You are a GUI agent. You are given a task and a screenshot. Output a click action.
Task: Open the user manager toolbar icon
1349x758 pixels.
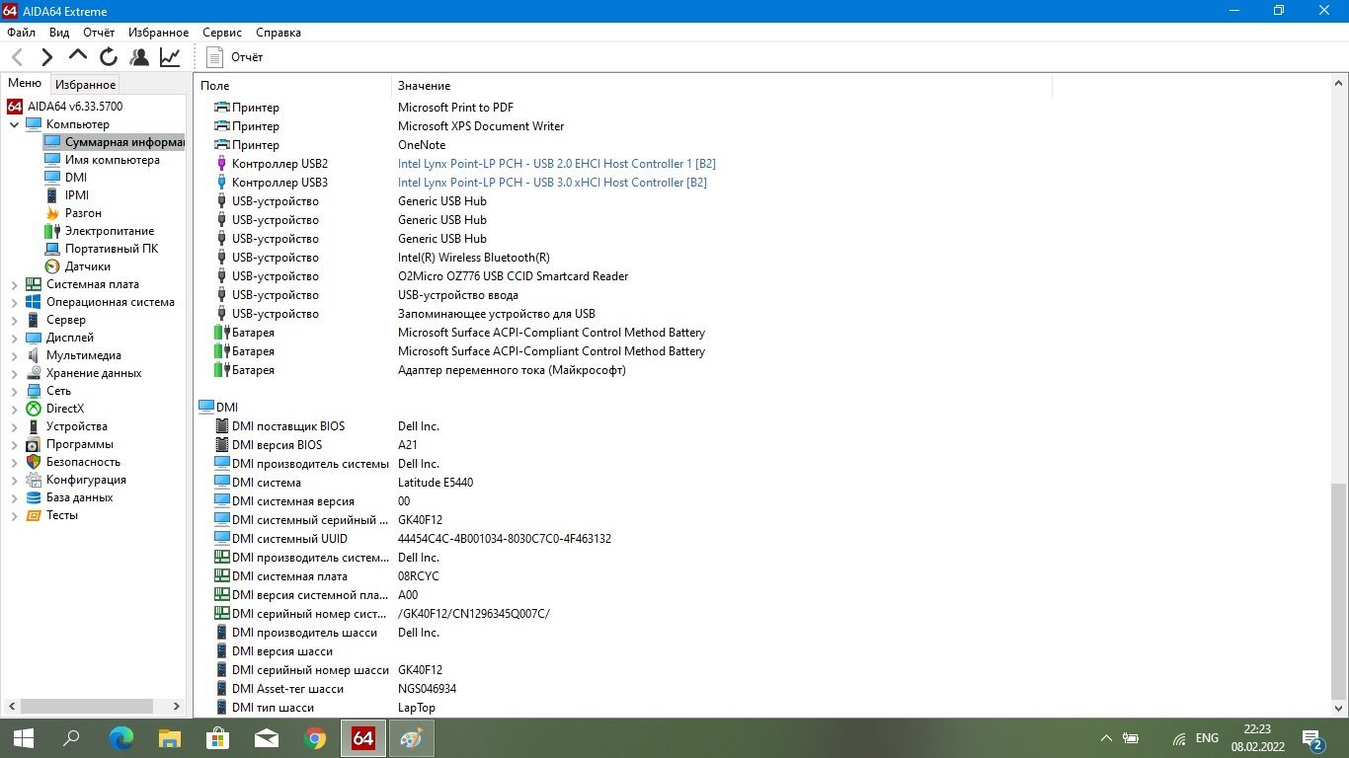coord(139,57)
